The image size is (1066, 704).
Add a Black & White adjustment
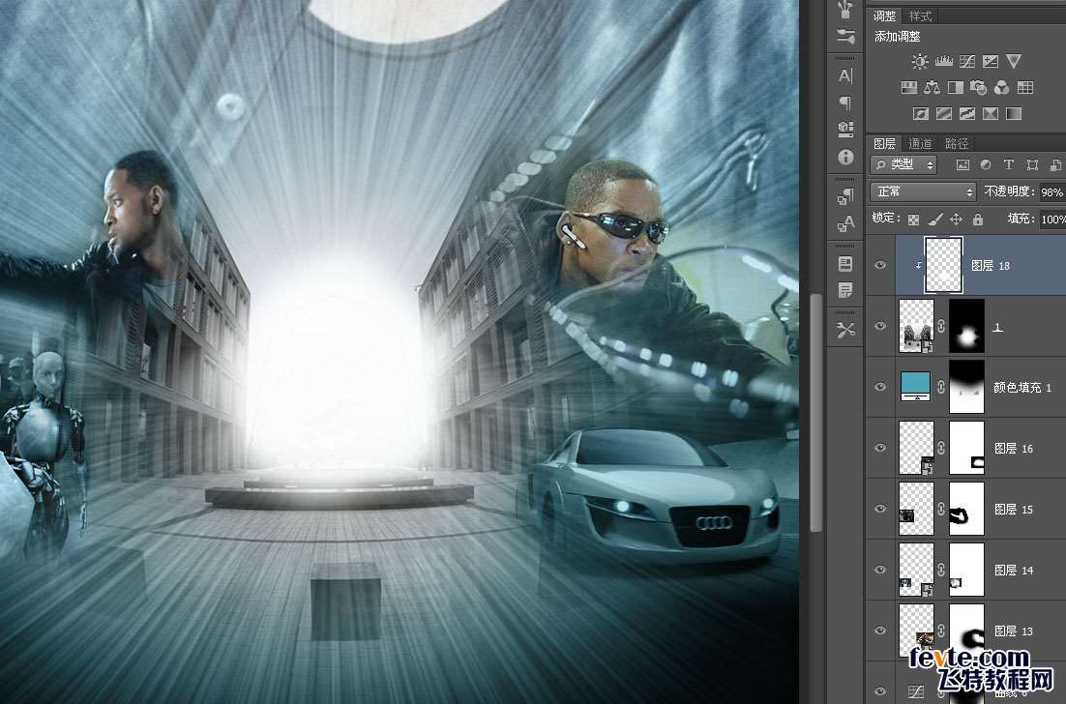(x=955, y=88)
